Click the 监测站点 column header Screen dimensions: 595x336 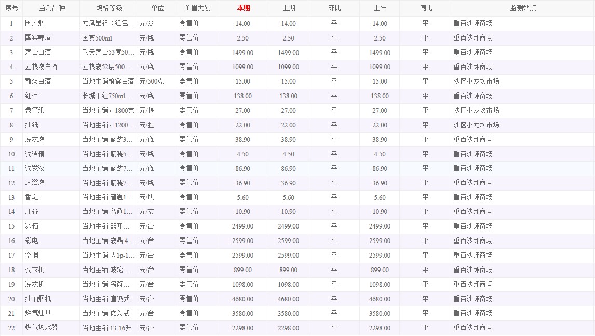(x=523, y=8)
